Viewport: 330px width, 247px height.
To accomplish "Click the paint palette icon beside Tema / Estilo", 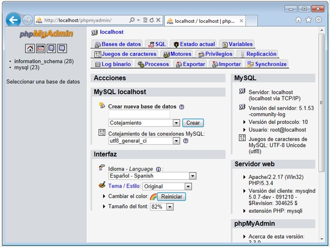I will (x=102, y=185).
